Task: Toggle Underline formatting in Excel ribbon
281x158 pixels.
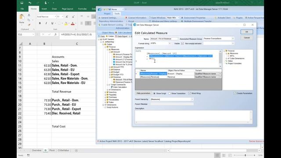Action: pos(52,23)
